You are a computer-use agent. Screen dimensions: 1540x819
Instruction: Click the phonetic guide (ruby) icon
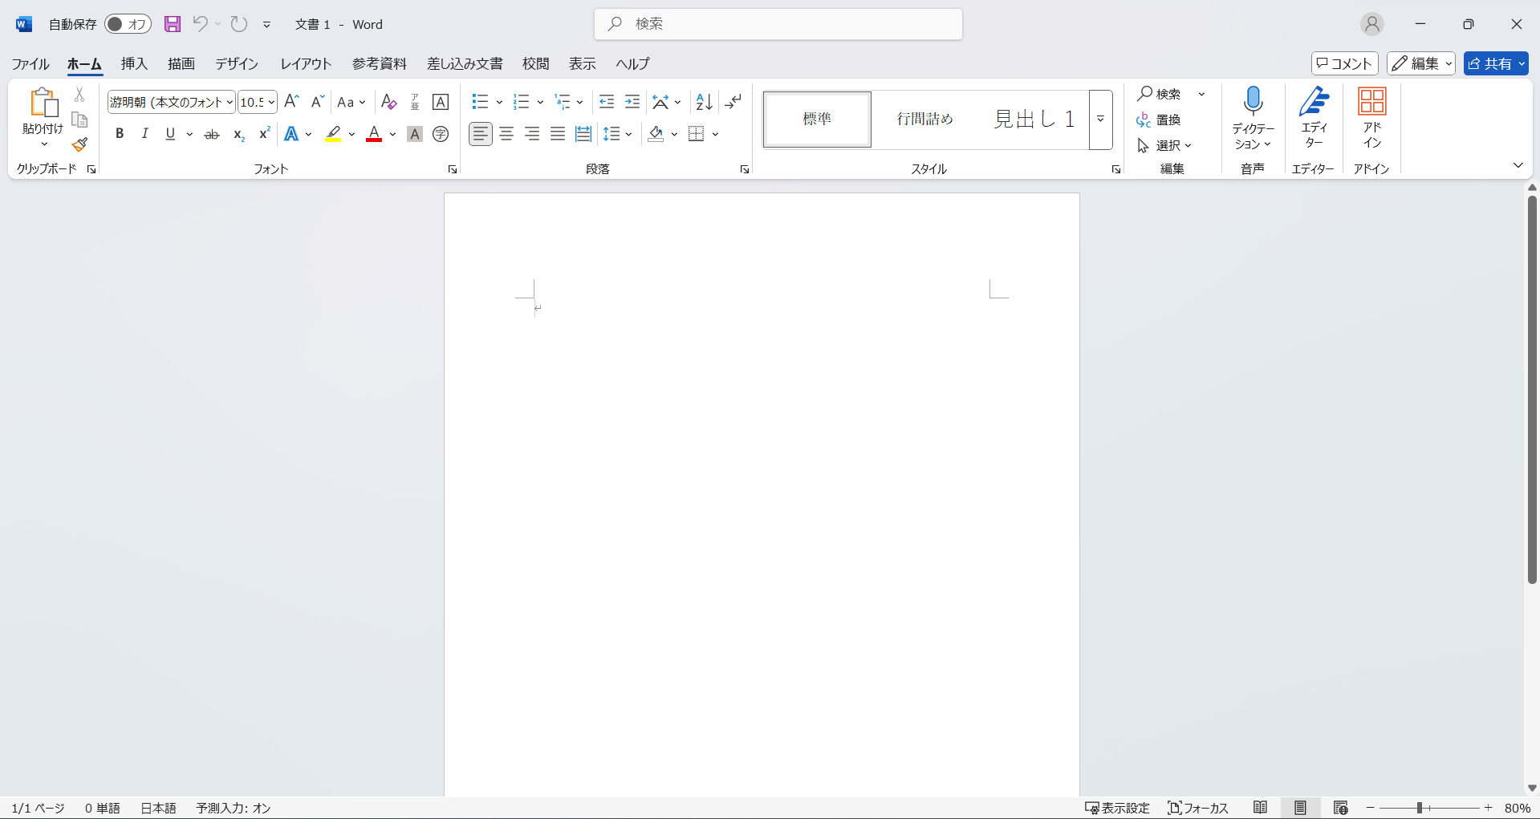click(415, 102)
